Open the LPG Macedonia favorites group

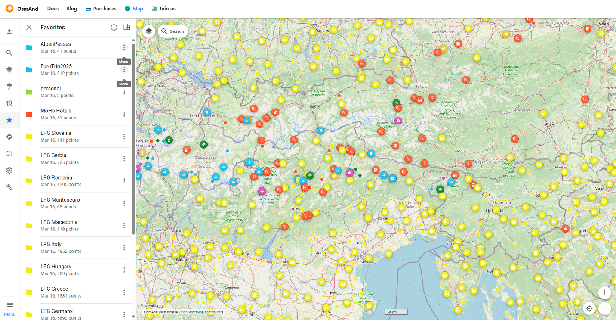click(75, 225)
